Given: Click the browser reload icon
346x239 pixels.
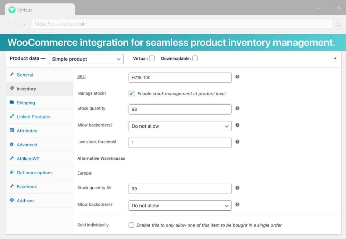Looking at the screenshot, I should click(x=23, y=24).
